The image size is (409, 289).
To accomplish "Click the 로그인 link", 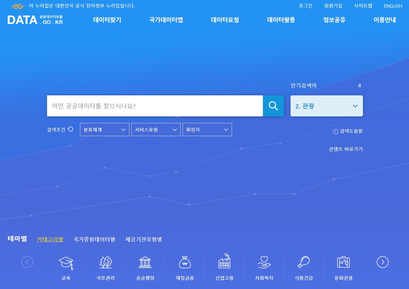I will tap(305, 6).
